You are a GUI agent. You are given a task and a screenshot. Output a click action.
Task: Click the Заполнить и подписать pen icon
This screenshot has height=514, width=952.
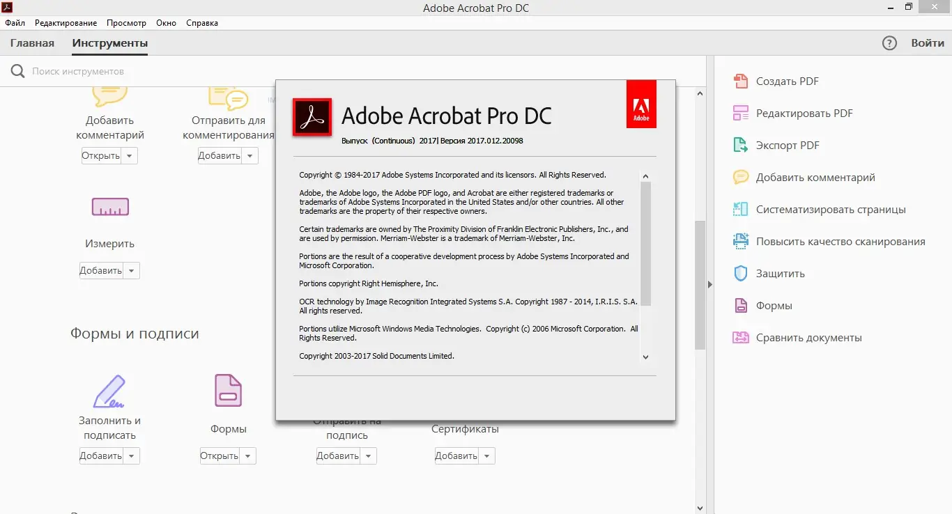point(109,391)
